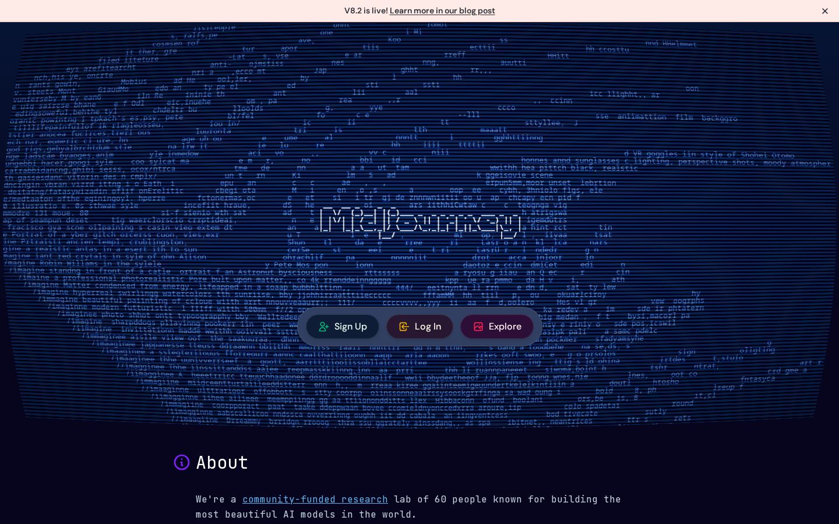
Task: Click the Midjourney ASCII logo
Action: (x=420, y=221)
